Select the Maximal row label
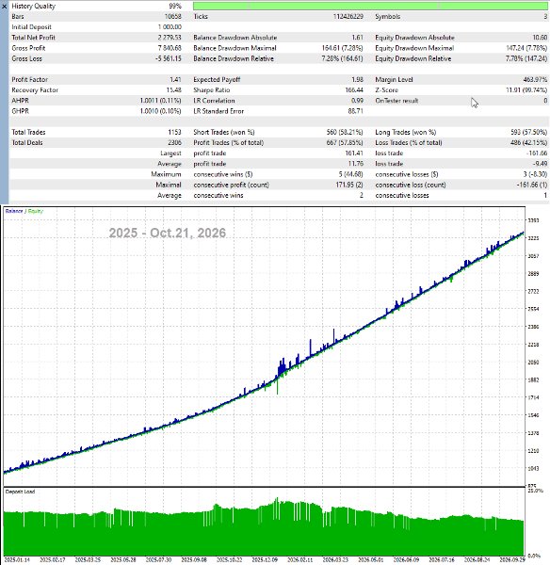Screen dimensions: 550x565 point(169,185)
